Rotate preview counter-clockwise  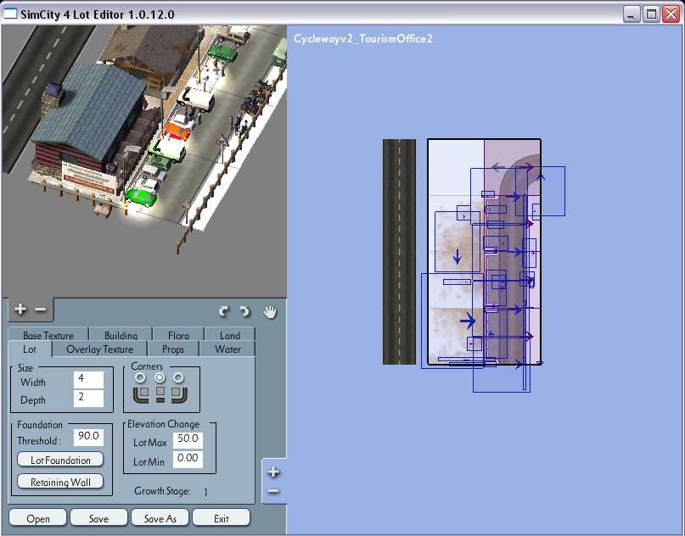pyautogui.click(x=224, y=311)
